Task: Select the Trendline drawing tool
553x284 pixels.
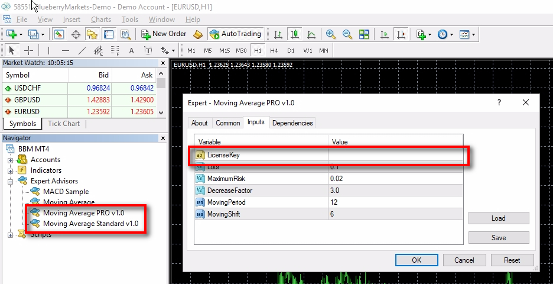Action: point(82,50)
